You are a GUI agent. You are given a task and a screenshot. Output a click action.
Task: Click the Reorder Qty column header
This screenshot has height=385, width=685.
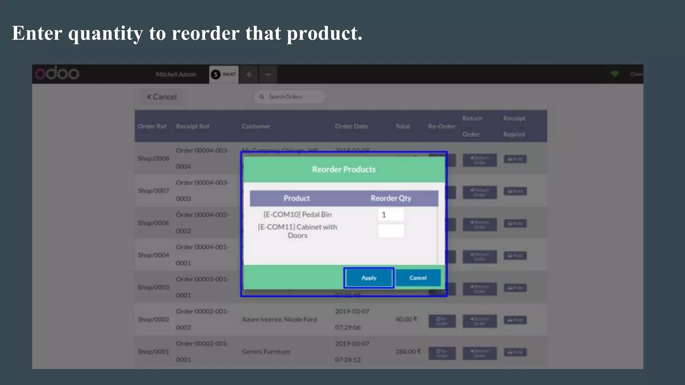(x=391, y=198)
